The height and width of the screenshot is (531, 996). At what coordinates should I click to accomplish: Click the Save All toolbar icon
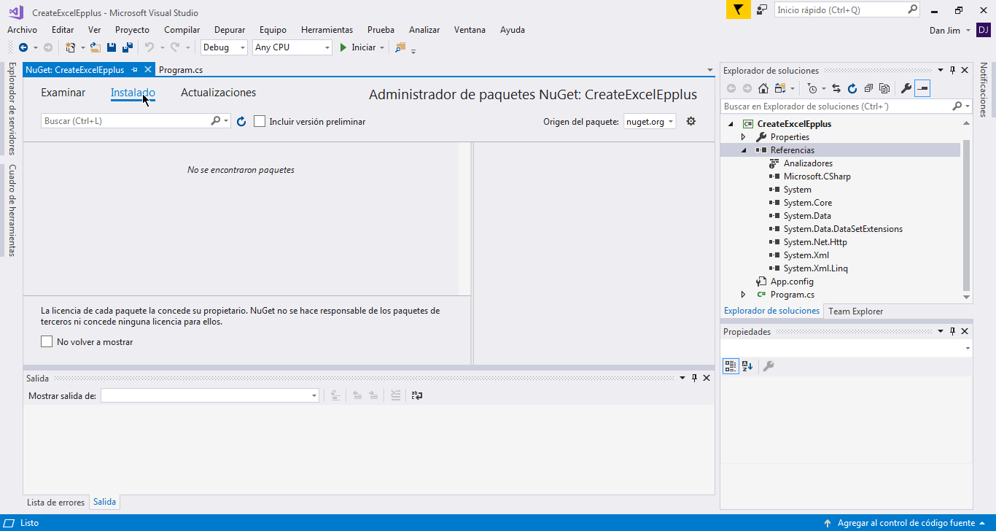click(x=128, y=47)
